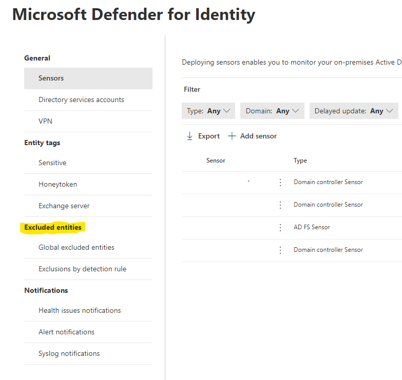
Task: Open three-dot menu for second Domain controller Sensor
Action: coord(280,205)
